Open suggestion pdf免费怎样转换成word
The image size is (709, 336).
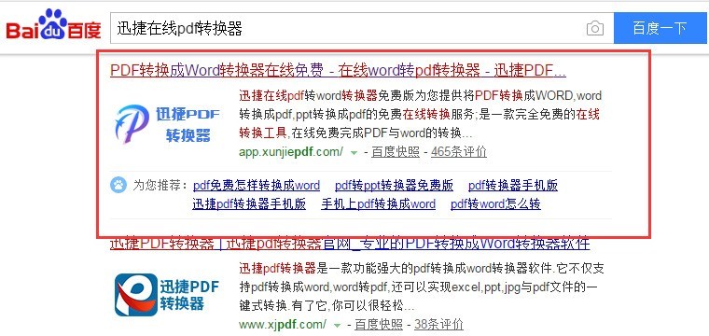pyautogui.click(x=257, y=186)
